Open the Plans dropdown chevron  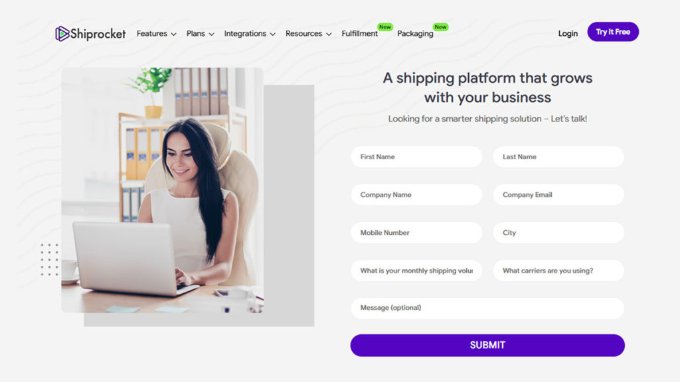pos(212,34)
